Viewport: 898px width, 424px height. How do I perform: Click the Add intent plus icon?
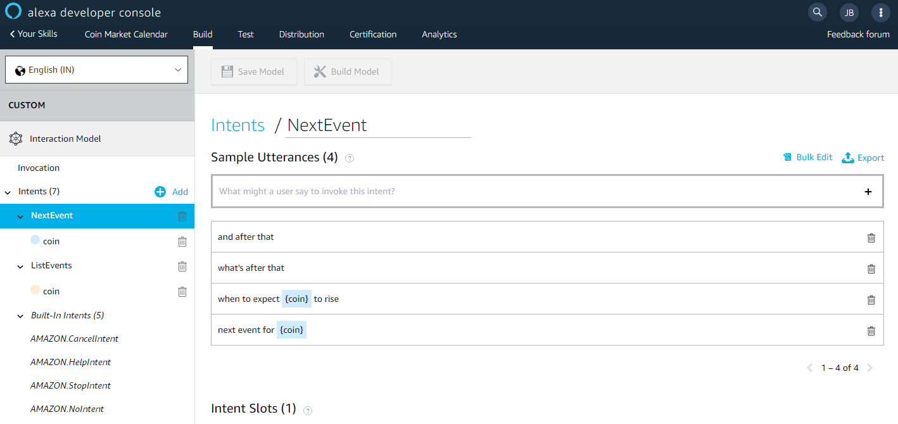[x=160, y=191]
